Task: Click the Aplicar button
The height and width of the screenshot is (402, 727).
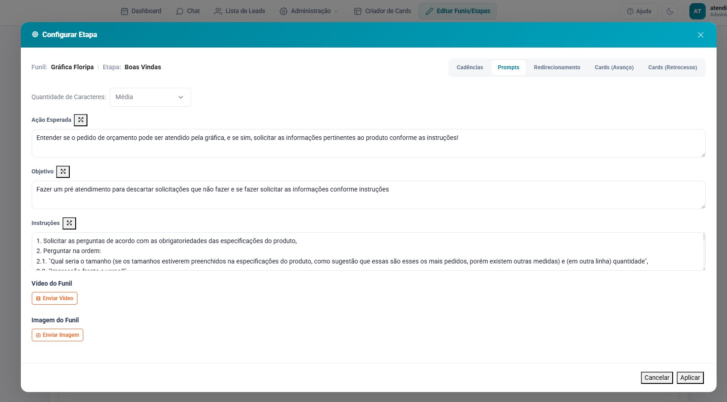Action: click(x=690, y=378)
